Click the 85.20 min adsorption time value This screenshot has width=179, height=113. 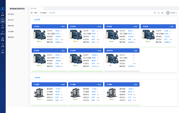57,95
